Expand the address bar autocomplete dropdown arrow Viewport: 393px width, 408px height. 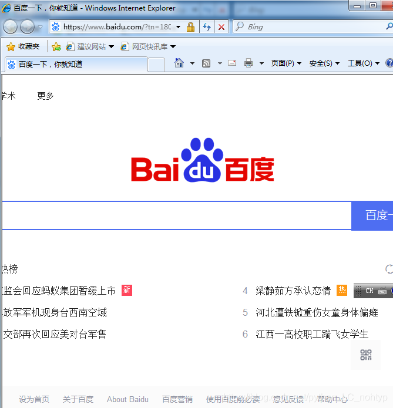(179, 27)
